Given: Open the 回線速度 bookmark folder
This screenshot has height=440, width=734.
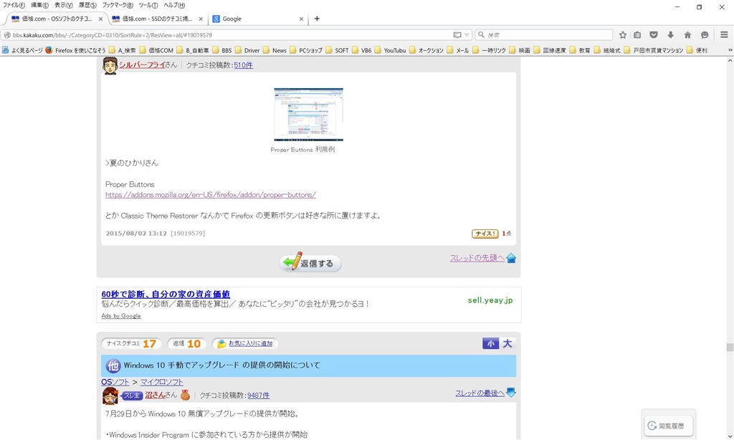Looking at the screenshot, I should pos(550,50).
